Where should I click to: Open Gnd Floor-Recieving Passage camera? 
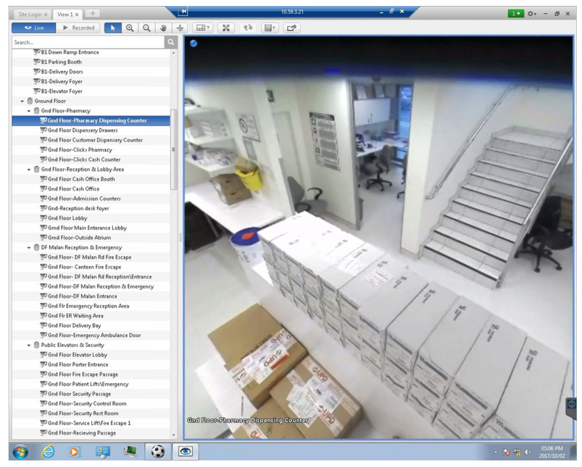(x=81, y=433)
